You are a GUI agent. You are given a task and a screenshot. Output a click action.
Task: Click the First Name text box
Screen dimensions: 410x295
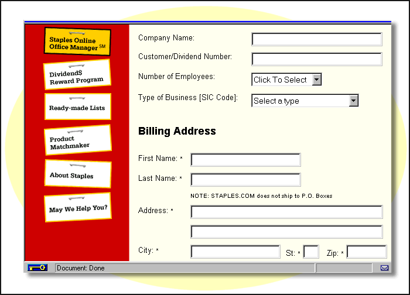(x=245, y=160)
